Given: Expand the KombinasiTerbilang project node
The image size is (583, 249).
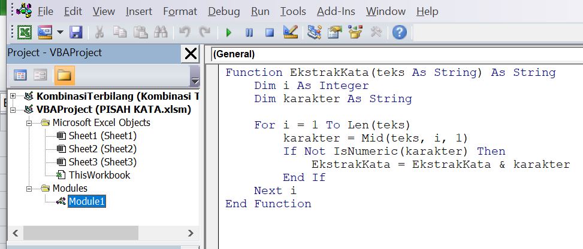Looking at the screenshot, I should 13,96.
